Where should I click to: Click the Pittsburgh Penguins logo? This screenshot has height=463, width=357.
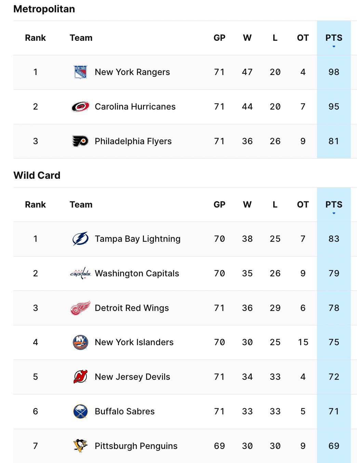click(80, 446)
